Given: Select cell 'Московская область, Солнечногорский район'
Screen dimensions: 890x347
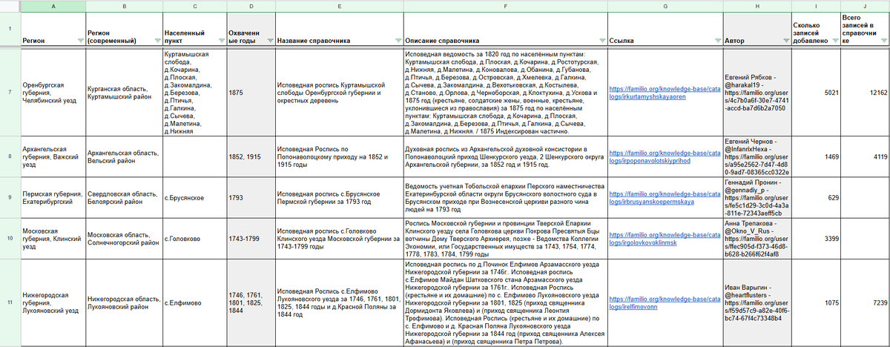Looking at the screenshot, I should 124,239.
